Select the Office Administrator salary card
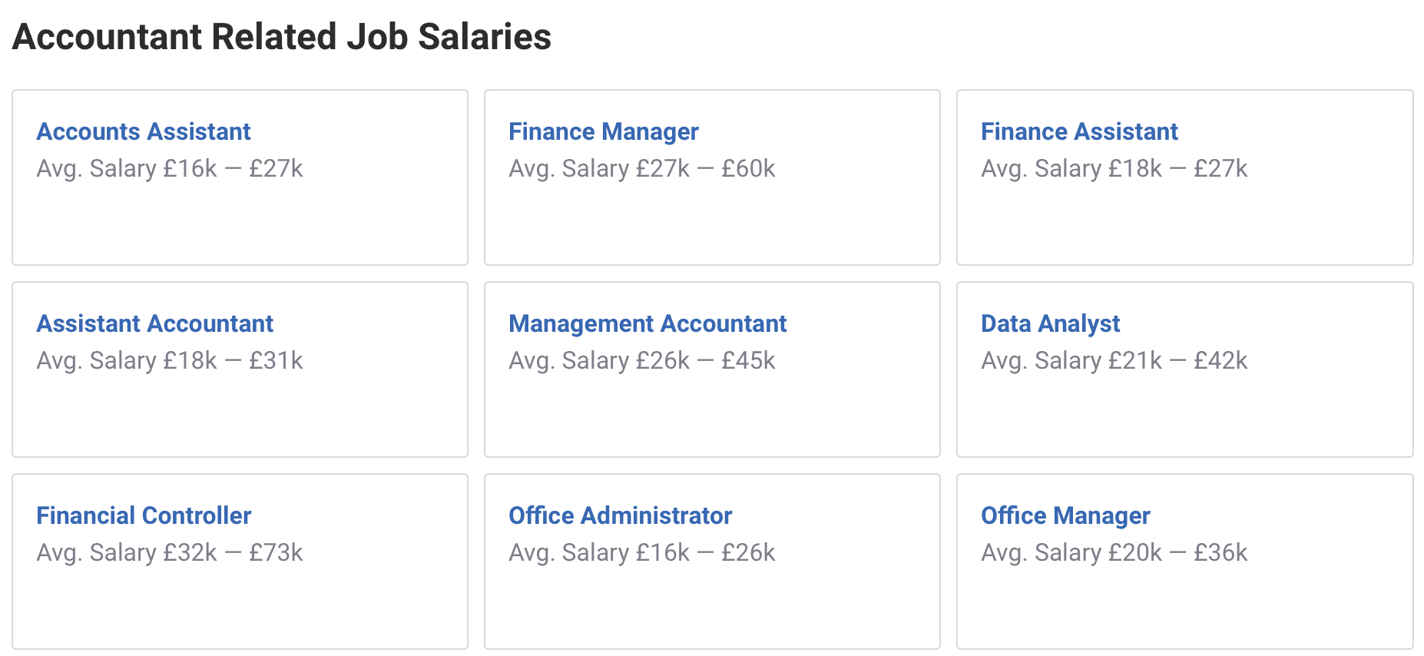1424x656 pixels. (x=712, y=607)
